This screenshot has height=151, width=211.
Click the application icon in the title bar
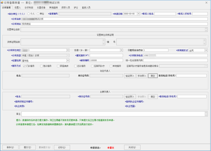point(2,3)
